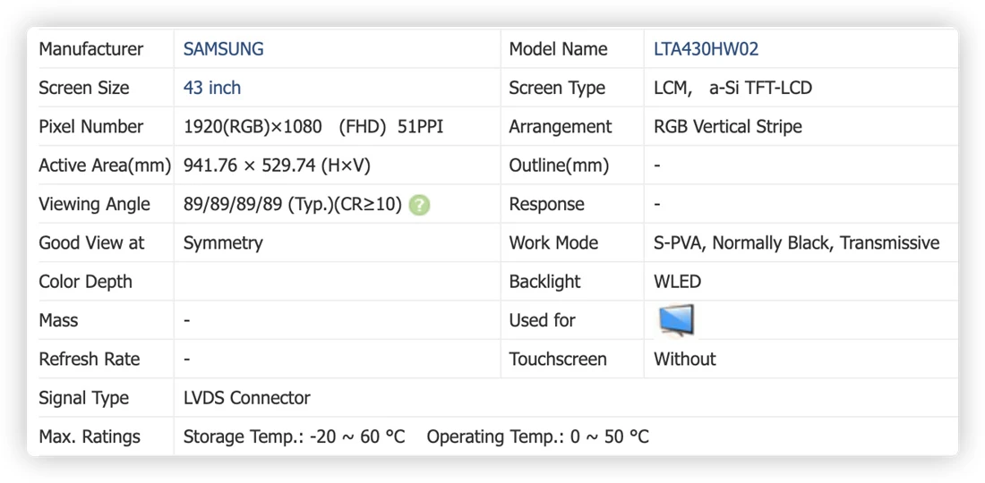The height and width of the screenshot is (483, 985).
Task: Click the green help icon beside Viewing Angle
Action: 420,205
